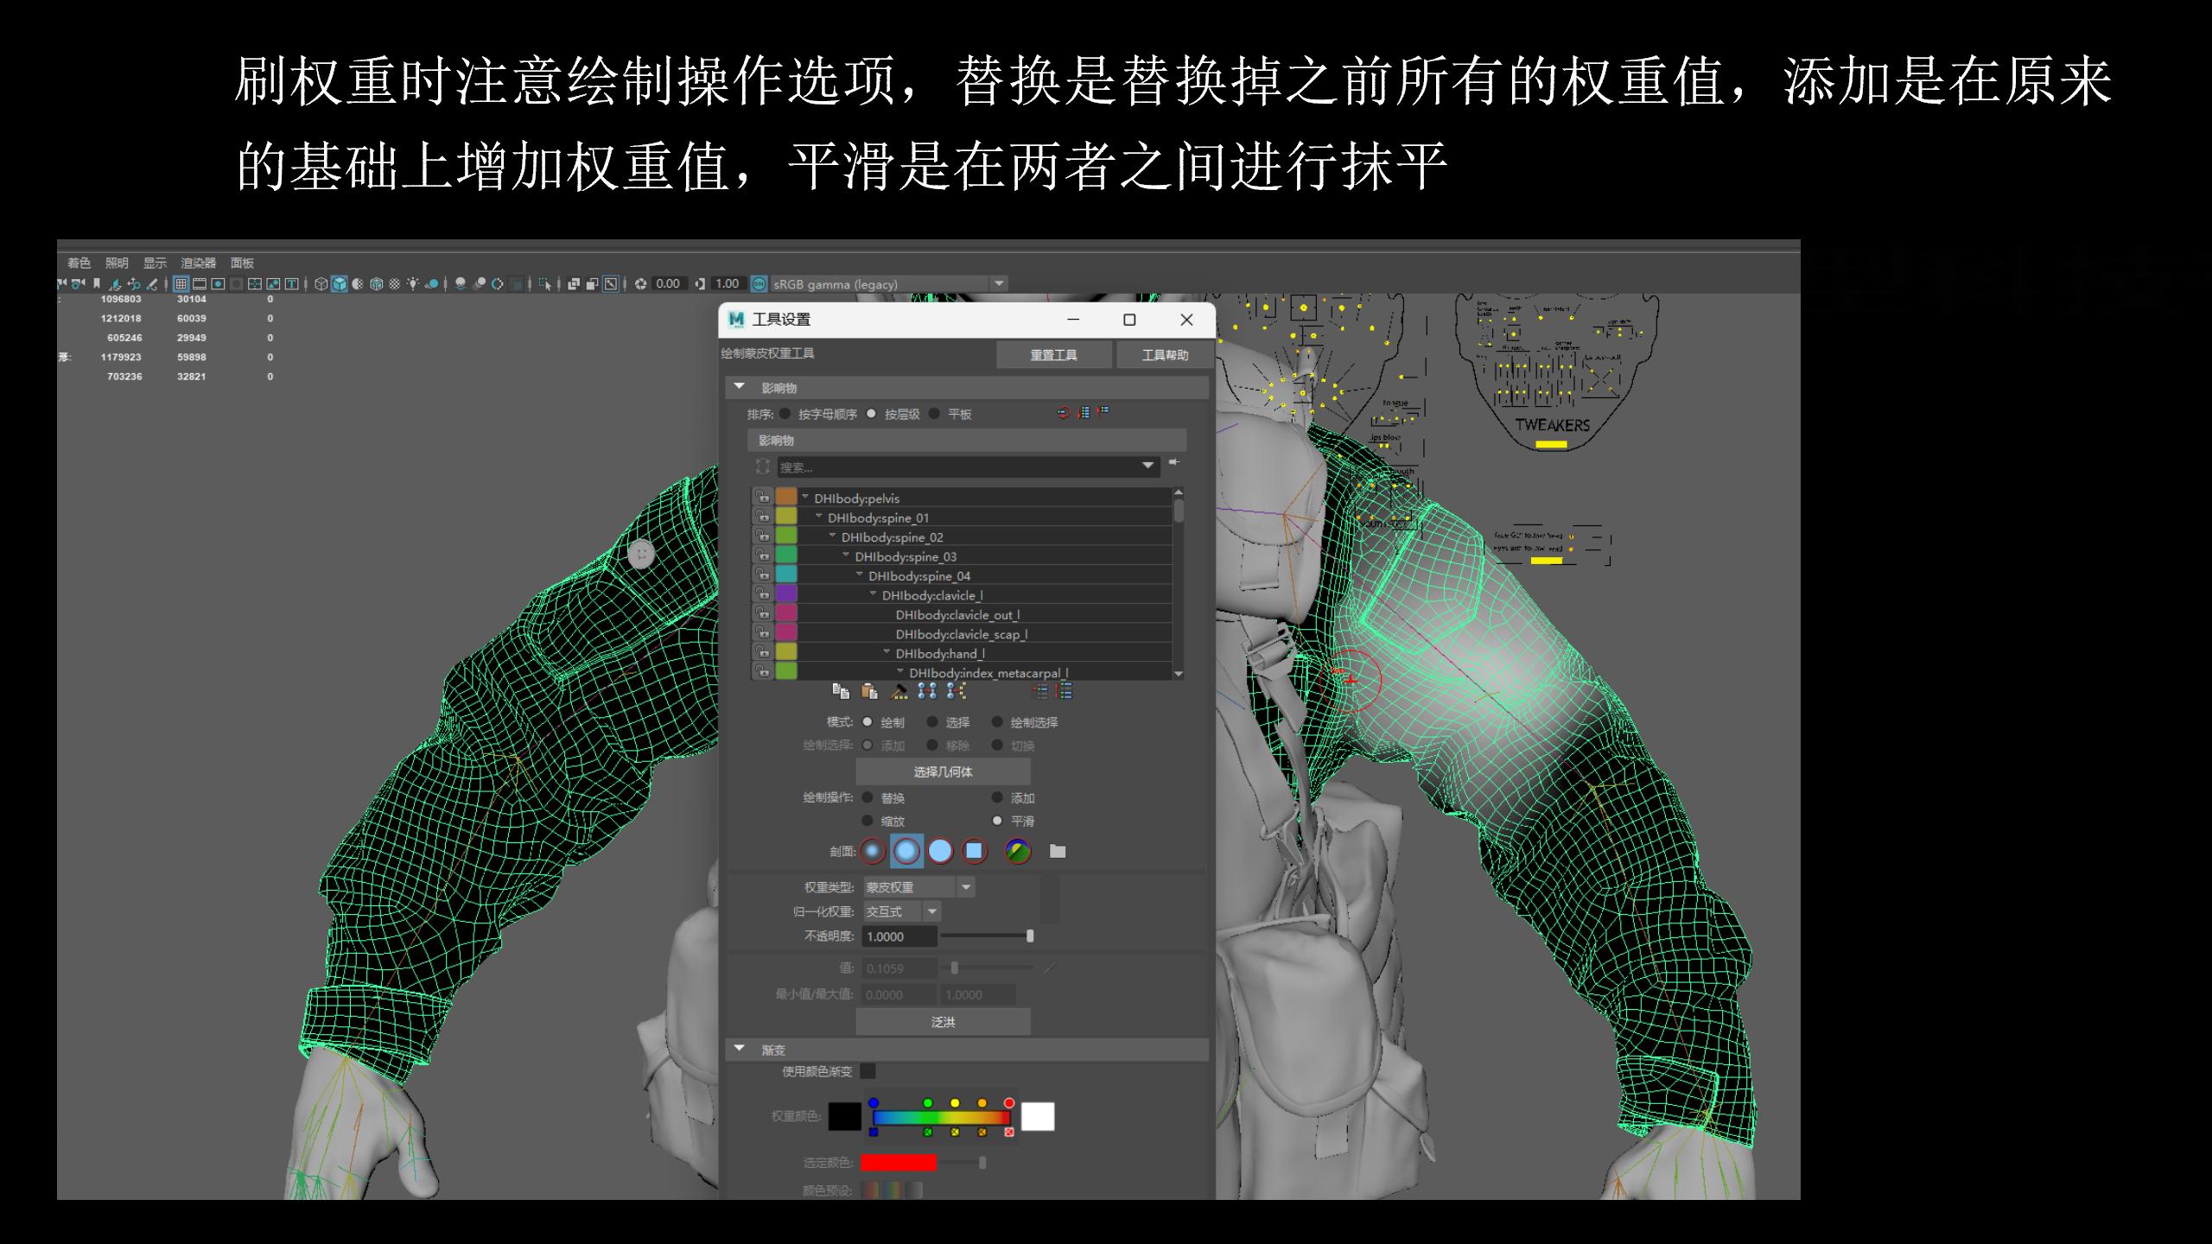Enable 使用颜色渐变 checkbox
2212x1244 pixels.
click(x=868, y=1071)
